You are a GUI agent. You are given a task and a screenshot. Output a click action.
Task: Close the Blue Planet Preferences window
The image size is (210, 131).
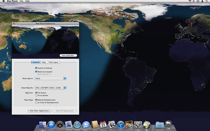pyautogui.click(x=14, y=24)
